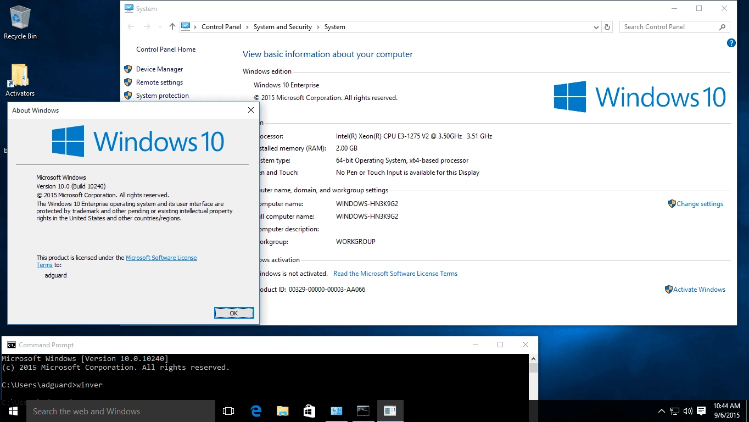This screenshot has height=422, width=749.
Task: Open the Activators folder shortcut on desktop
Action: [x=20, y=80]
